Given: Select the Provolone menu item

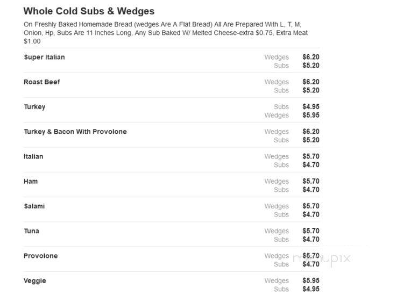Looking at the screenshot, I should click(x=41, y=256).
